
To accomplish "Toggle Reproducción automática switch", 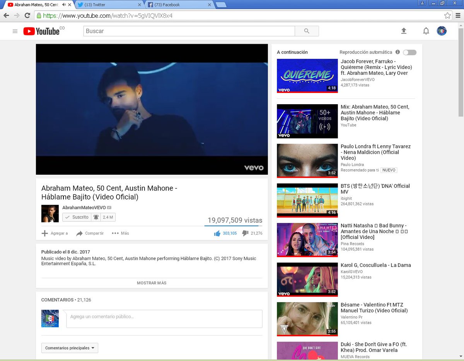I will 409,52.
